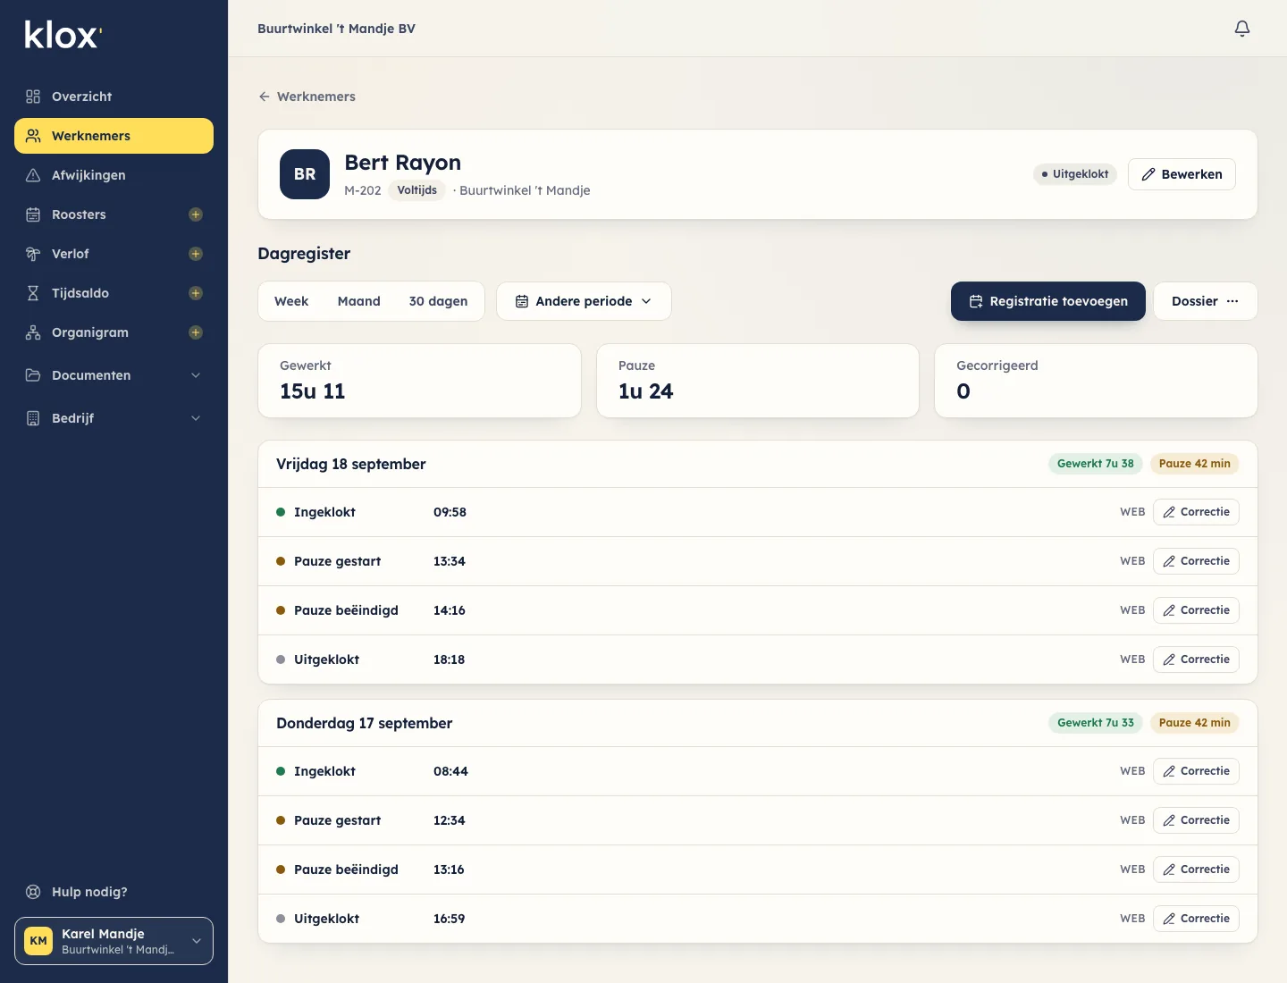
Task: Click the plus icon next to Organigram
Action: click(196, 332)
